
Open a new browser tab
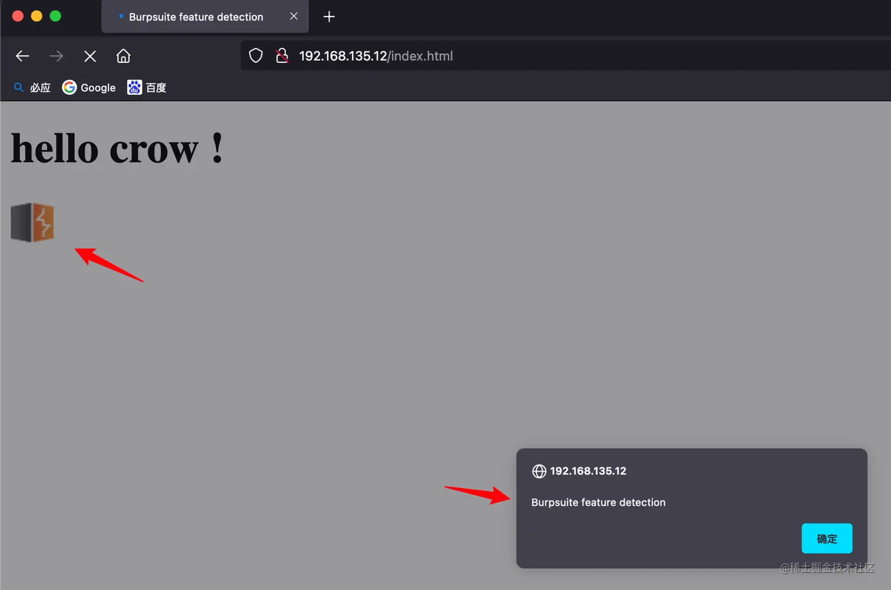[329, 16]
